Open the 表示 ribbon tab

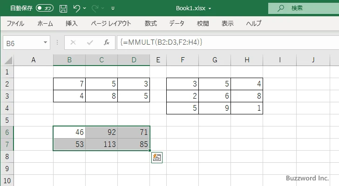pos(227,23)
